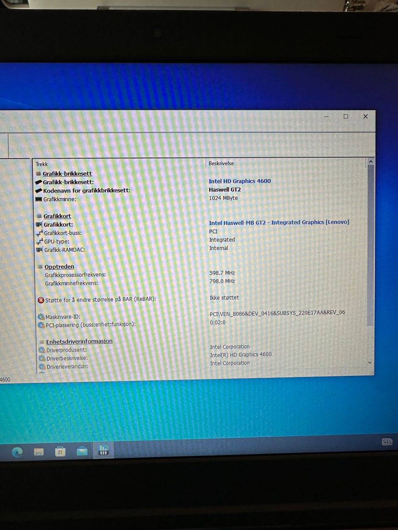Open Microsoft Edge from the taskbar
The height and width of the screenshot is (530, 398).
(17, 452)
